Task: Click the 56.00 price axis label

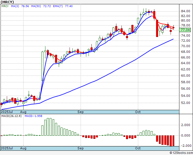Action: tap(186, 89)
